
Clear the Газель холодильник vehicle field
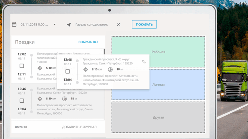coord(119,24)
